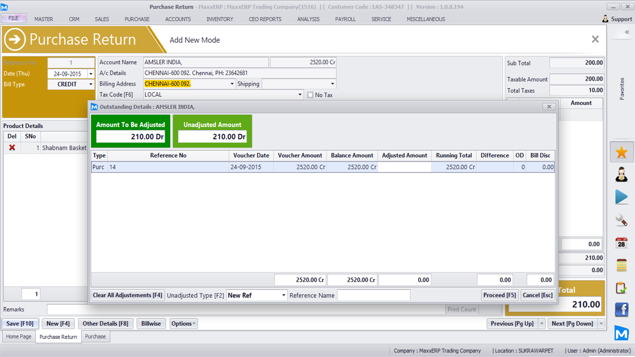Collapse the Favorites sidebar with double chevron

[x=627, y=32]
